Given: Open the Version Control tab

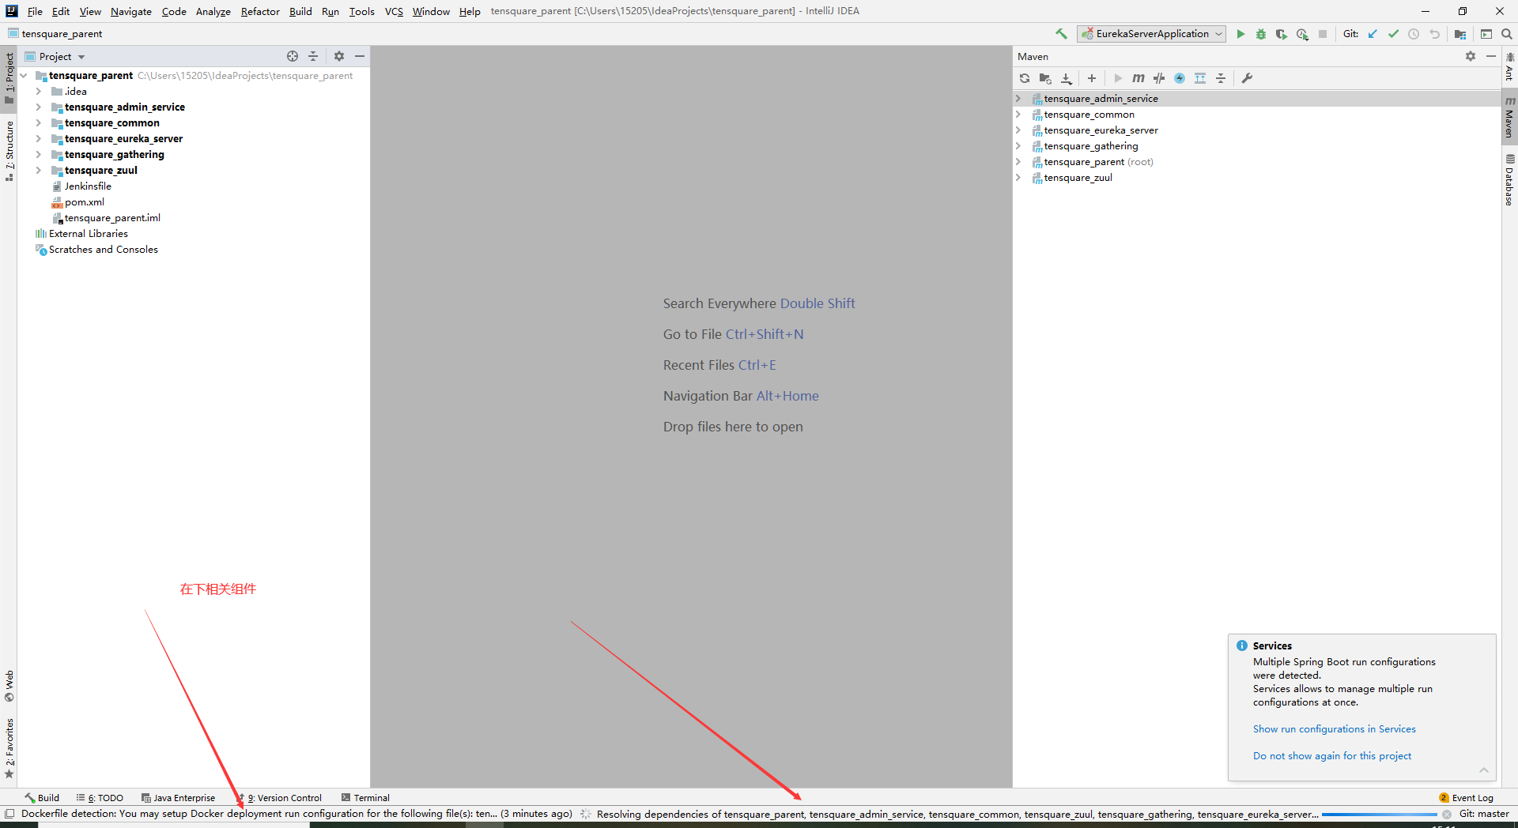Looking at the screenshot, I should 280,798.
